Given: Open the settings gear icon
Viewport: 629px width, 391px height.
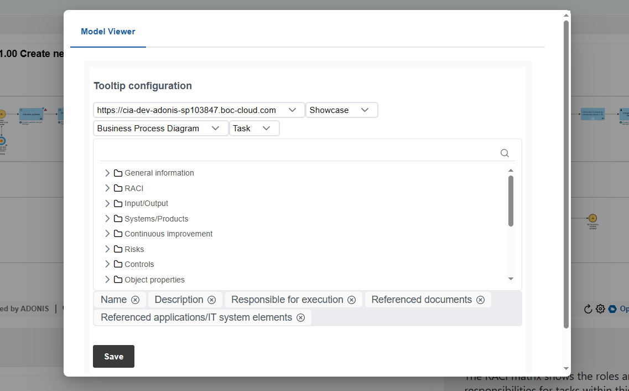Looking at the screenshot, I should (x=600, y=308).
